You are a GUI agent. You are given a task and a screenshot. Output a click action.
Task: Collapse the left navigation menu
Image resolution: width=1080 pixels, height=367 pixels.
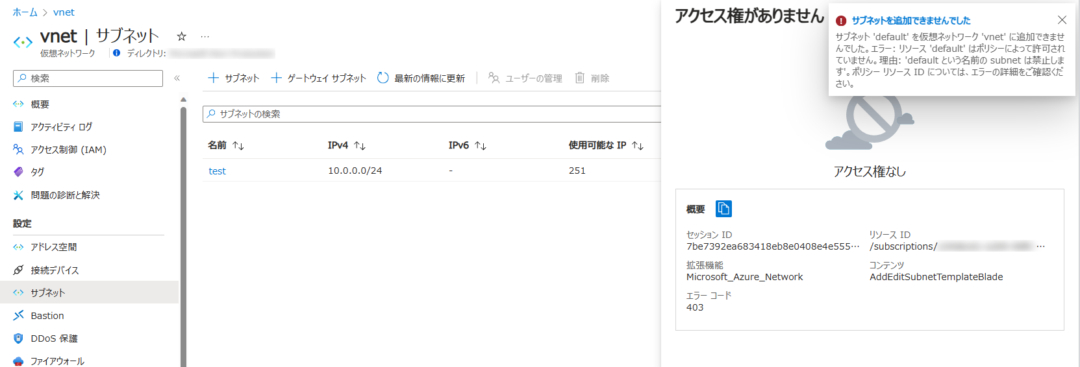point(177,78)
